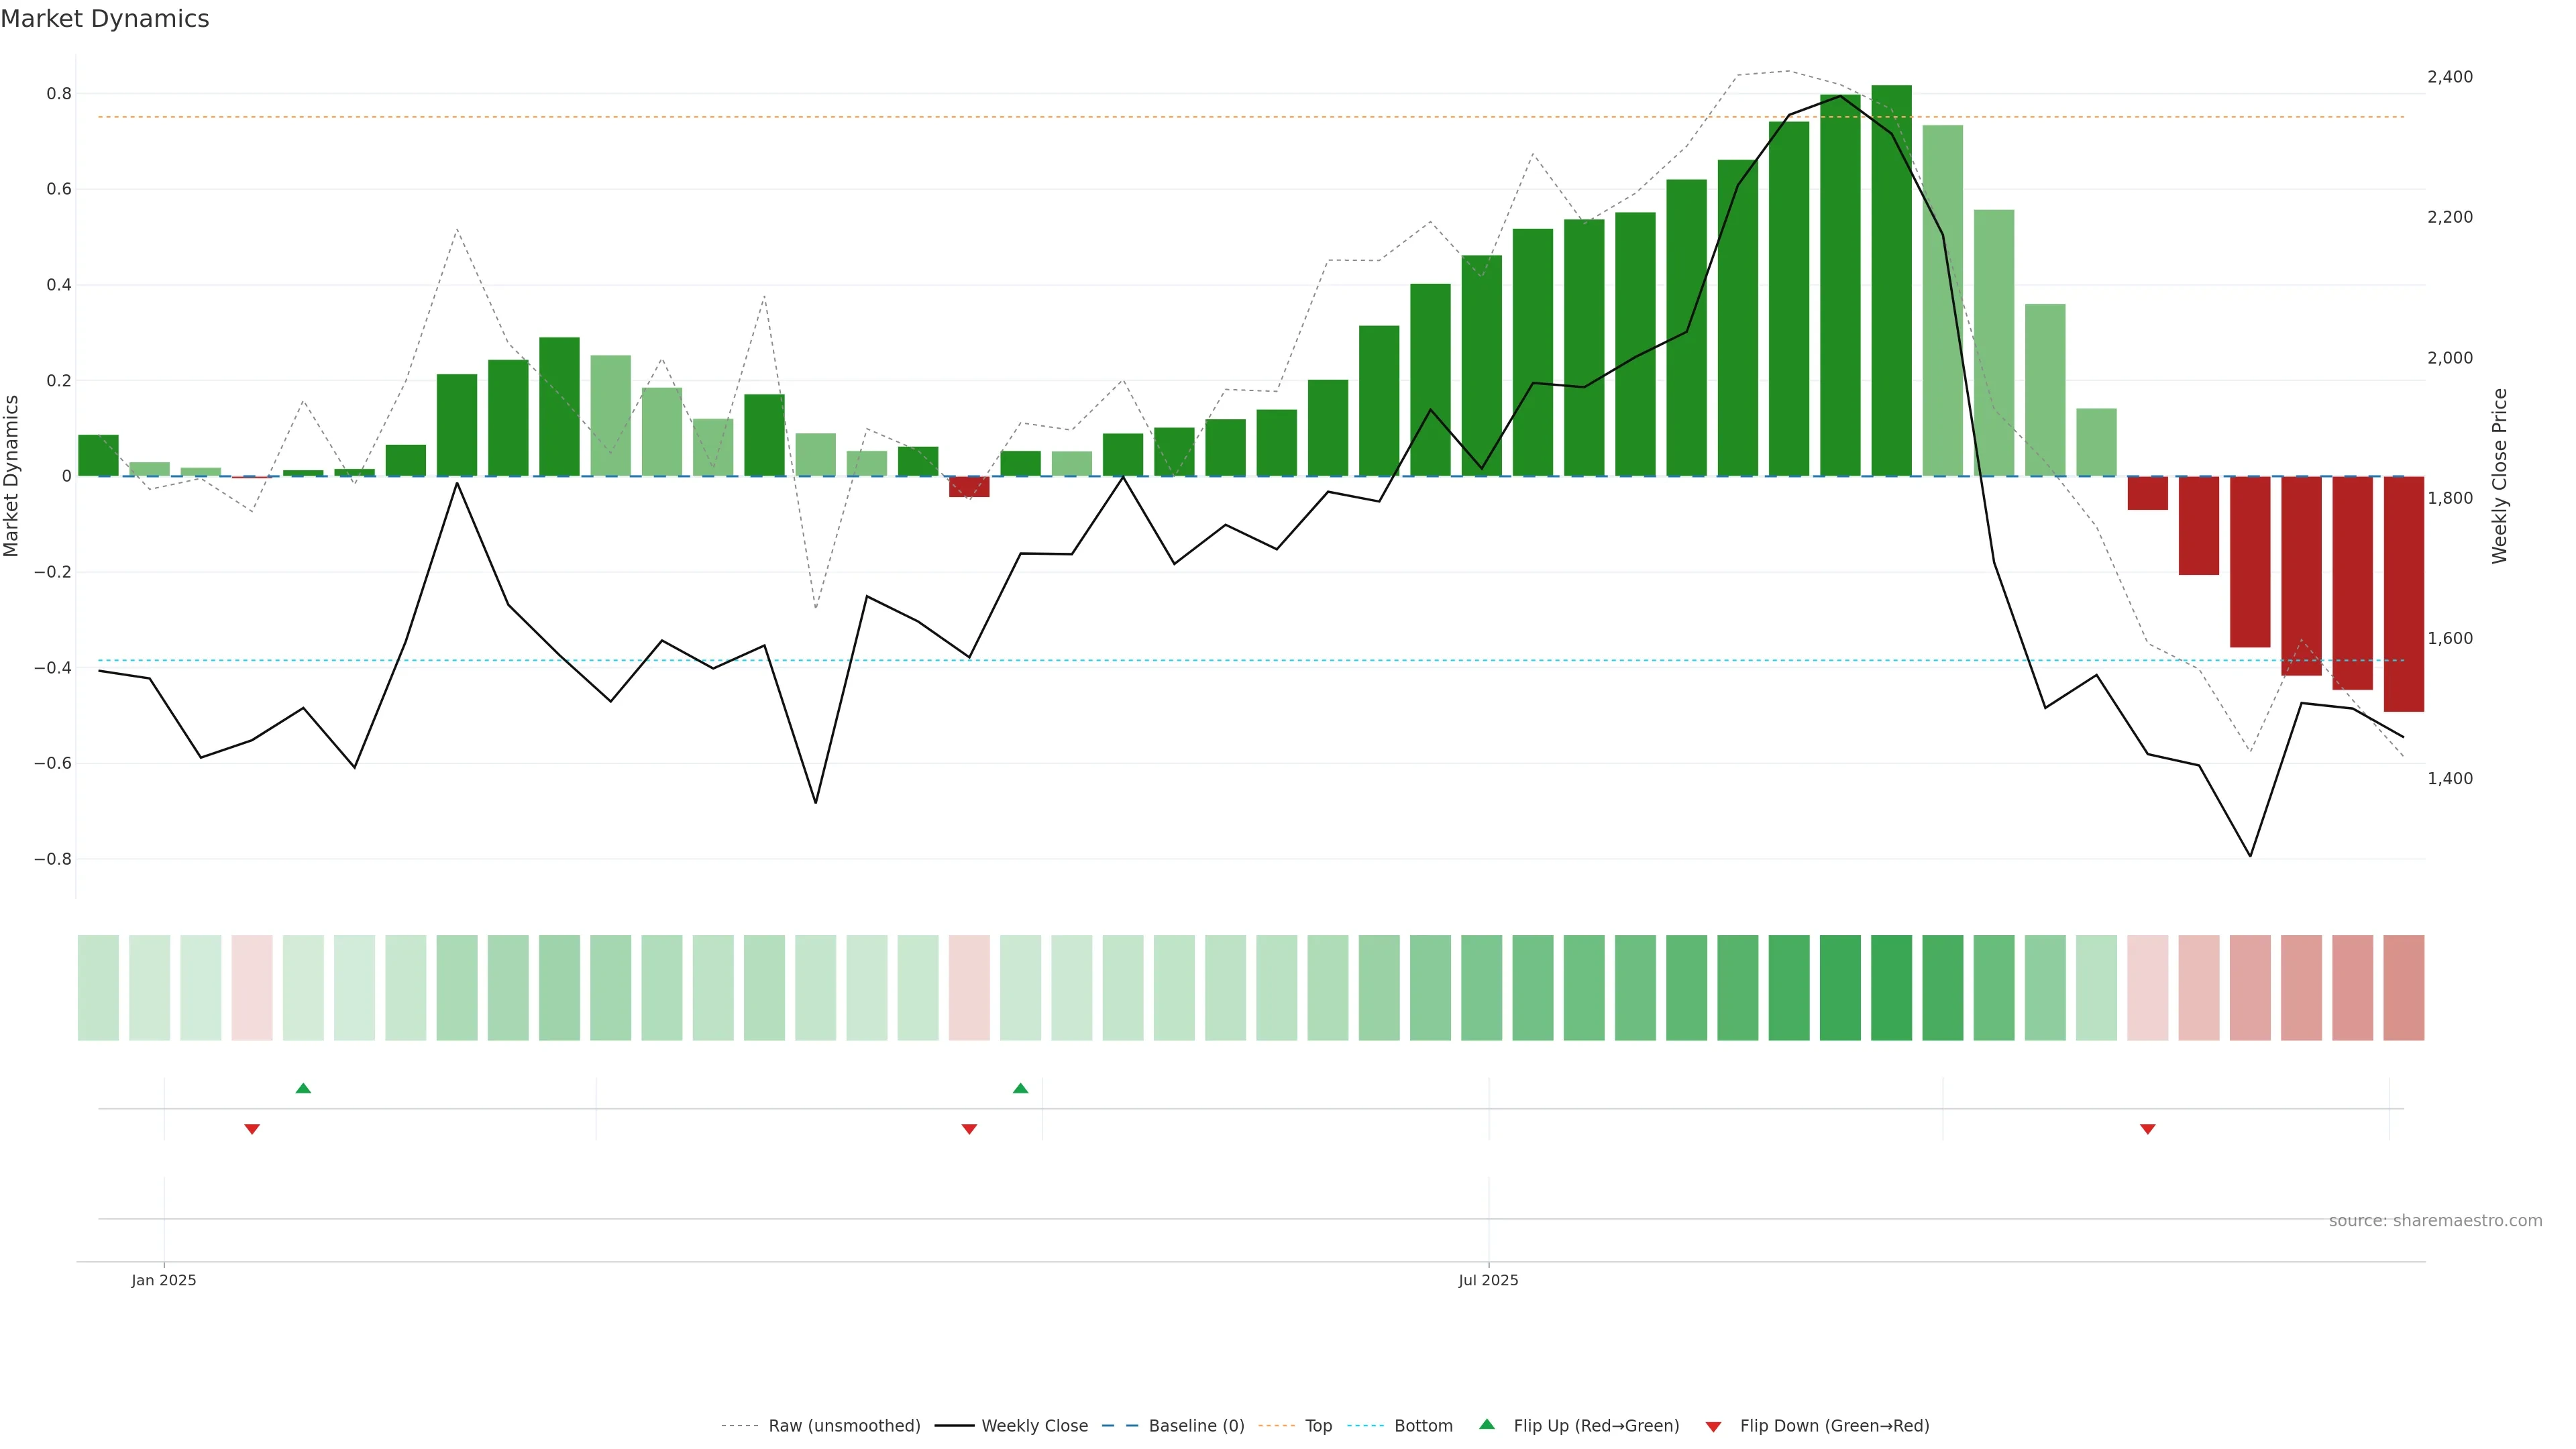2576x1449 pixels.
Task: Click the middle red flip-down marker
Action: point(969,1129)
